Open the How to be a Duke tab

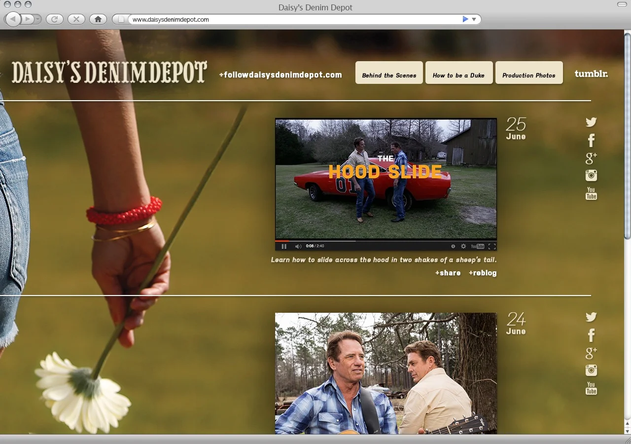458,73
